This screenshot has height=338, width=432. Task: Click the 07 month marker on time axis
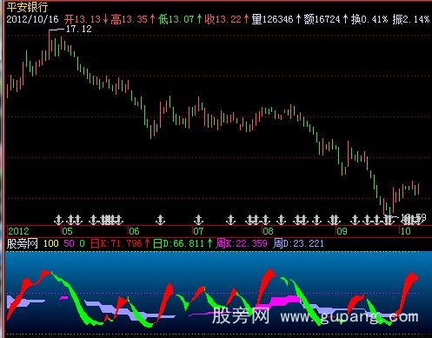pos(198,231)
